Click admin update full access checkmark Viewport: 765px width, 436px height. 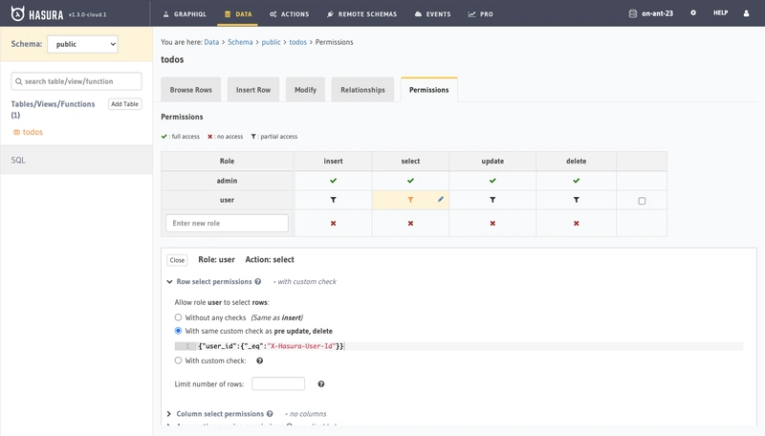coord(492,181)
